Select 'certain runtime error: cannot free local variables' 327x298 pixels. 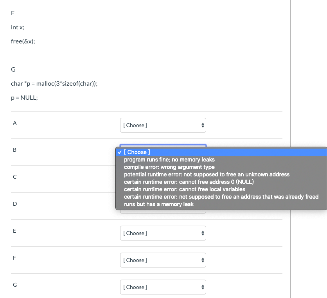221,189
